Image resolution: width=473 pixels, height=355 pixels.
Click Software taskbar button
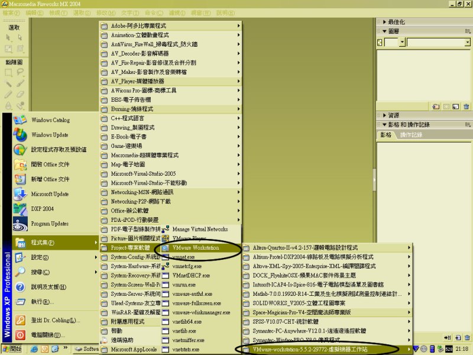(87, 349)
